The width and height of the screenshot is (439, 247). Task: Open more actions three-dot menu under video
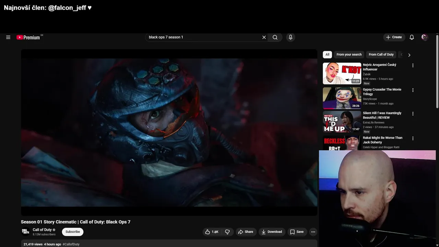[313, 232]
